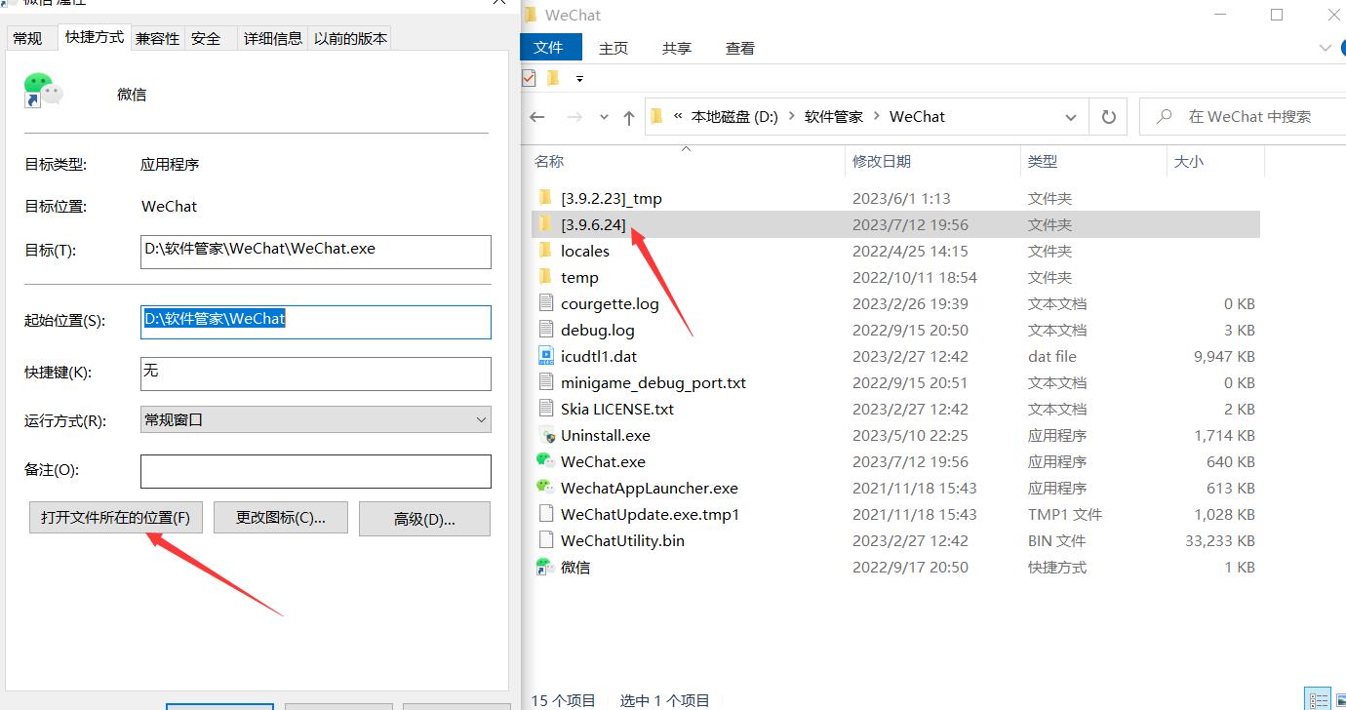Open the WeChat.exe application file

[x=602, y=461]
